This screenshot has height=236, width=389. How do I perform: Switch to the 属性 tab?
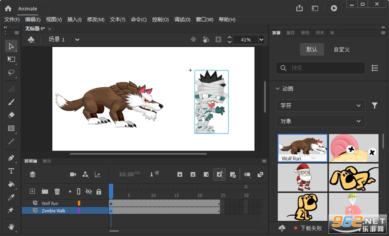click(290, 33)
